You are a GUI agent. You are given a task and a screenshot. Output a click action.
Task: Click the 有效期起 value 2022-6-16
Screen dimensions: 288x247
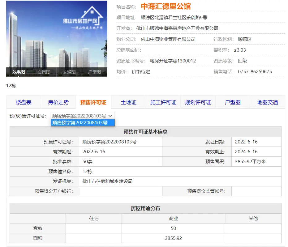(94, 151)
